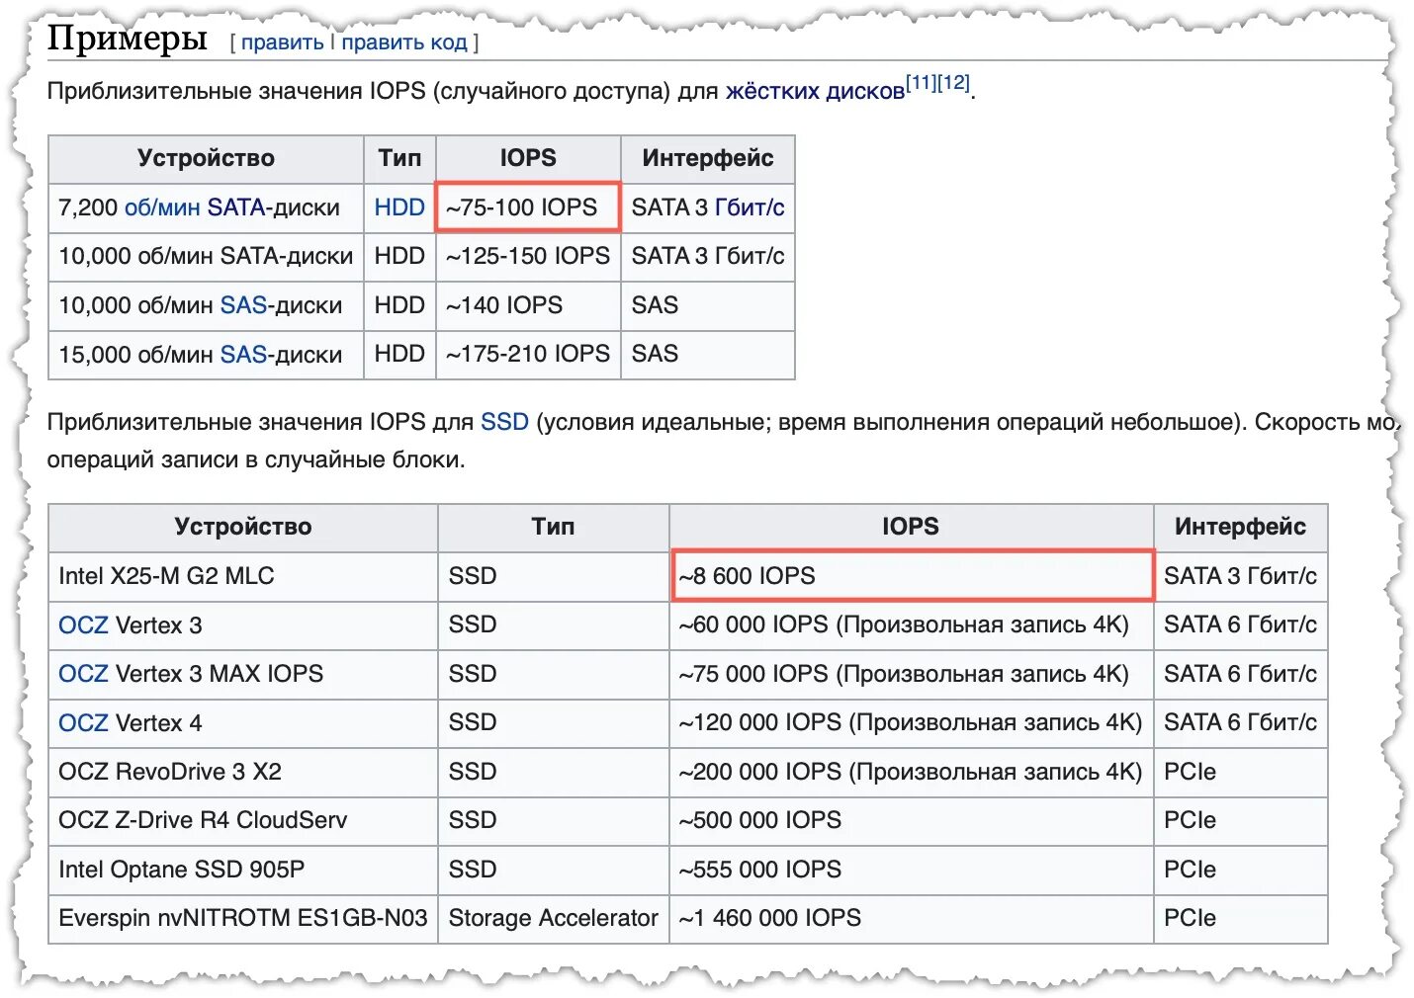
Task: Click "OCZ" link in Vertex 4 row
Action: pos(83,722)
